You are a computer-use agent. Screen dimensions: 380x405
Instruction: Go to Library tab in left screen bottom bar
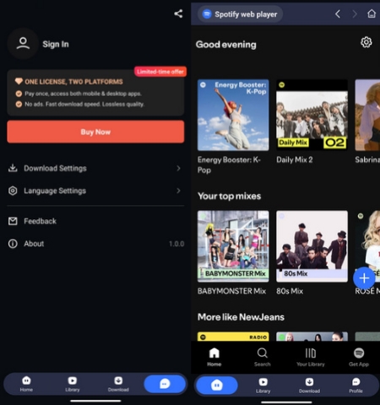tap(73, 384)
